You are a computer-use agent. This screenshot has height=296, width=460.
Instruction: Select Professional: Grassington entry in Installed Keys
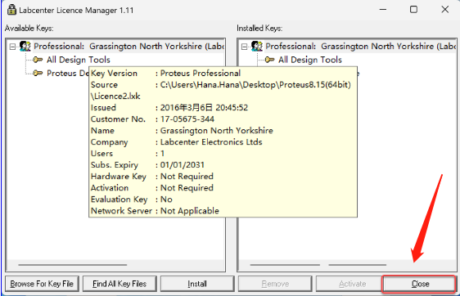point(360,47)
